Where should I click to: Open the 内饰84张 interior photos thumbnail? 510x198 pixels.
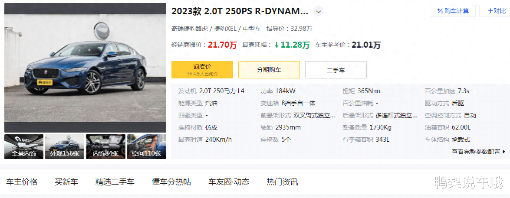106,147
